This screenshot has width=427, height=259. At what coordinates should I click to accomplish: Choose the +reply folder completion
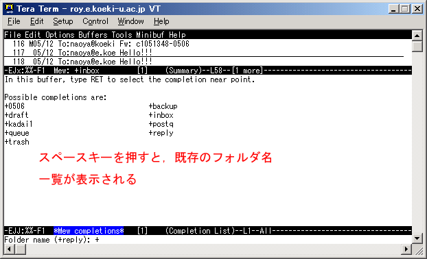tap(161, 133)
